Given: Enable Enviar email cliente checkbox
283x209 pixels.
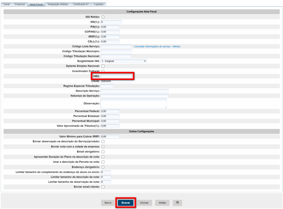Looking at the screenshot, I should pos(103,187).
